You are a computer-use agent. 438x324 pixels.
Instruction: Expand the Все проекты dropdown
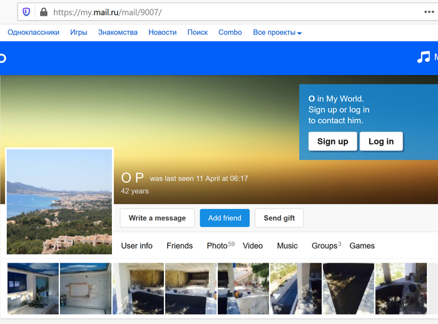(x=277, y=33)
